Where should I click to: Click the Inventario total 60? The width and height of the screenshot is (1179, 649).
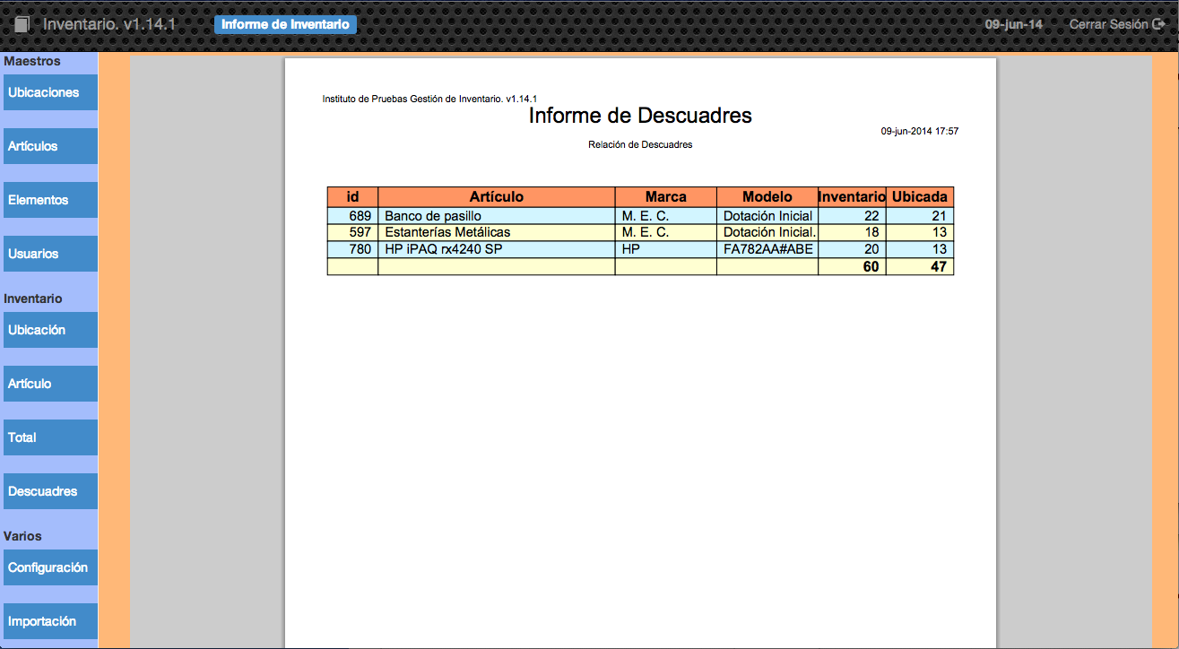(x=852, y=266)
